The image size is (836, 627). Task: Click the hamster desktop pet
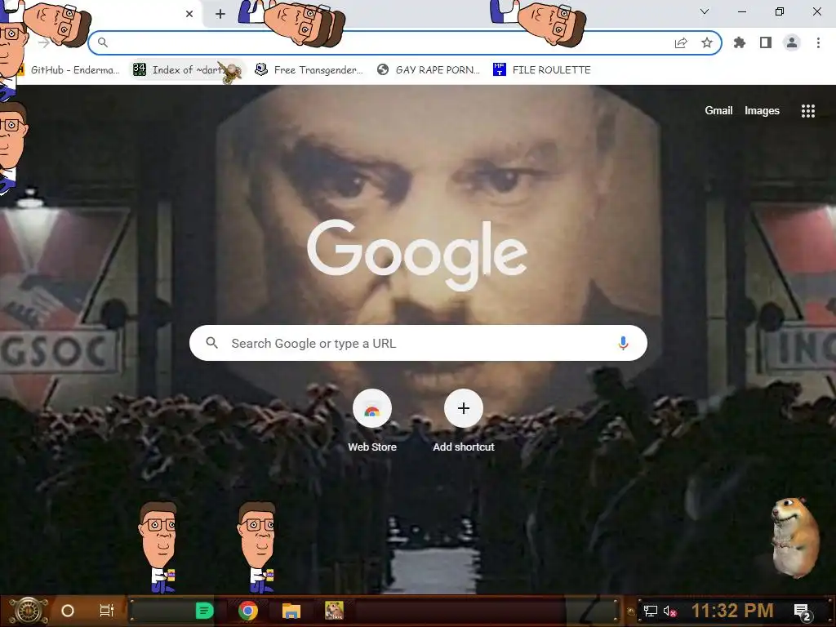pos(794,537)
